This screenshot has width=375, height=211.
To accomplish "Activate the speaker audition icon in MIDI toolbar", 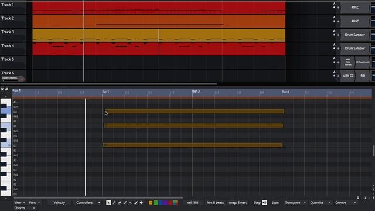I will [x=142, y=203].
